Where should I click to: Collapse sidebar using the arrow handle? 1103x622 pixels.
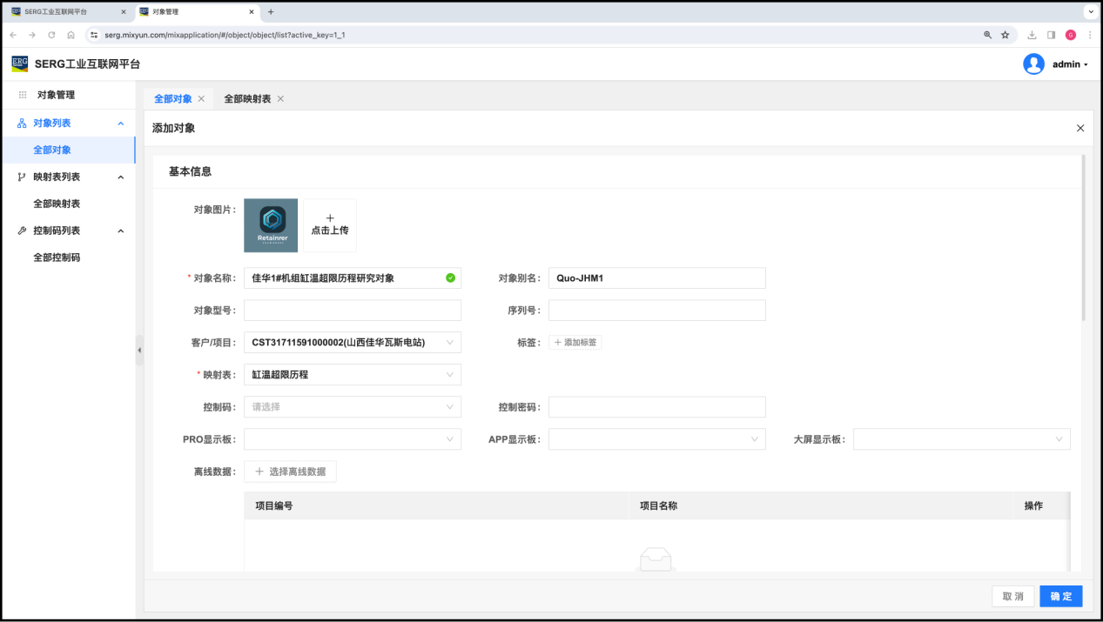pos(139,350)
